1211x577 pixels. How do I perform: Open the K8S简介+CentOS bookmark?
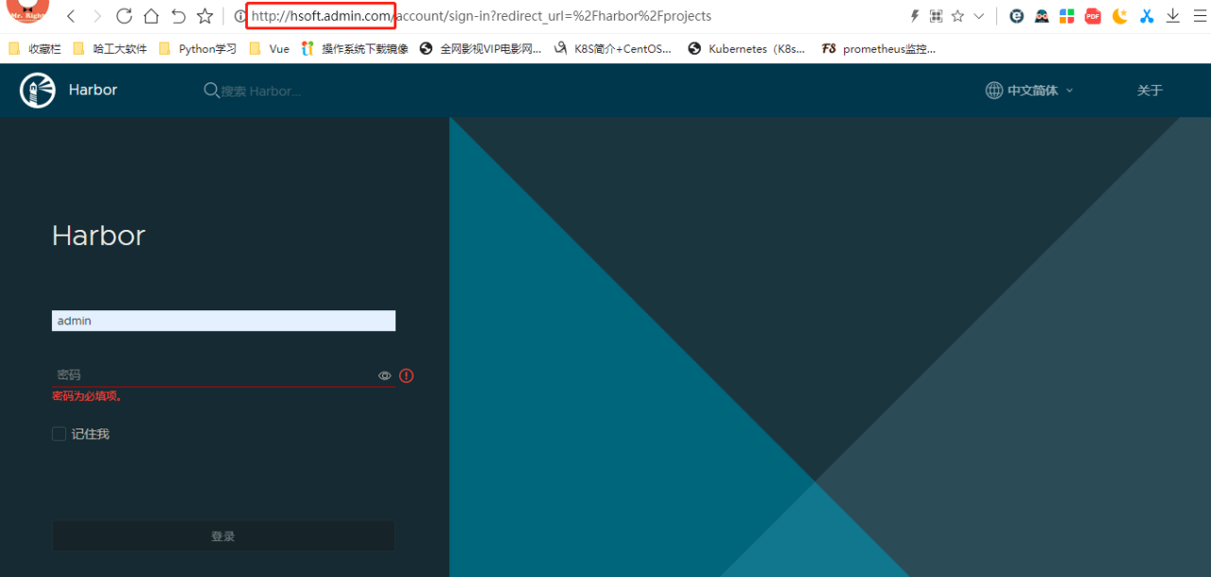coord(613,48)
